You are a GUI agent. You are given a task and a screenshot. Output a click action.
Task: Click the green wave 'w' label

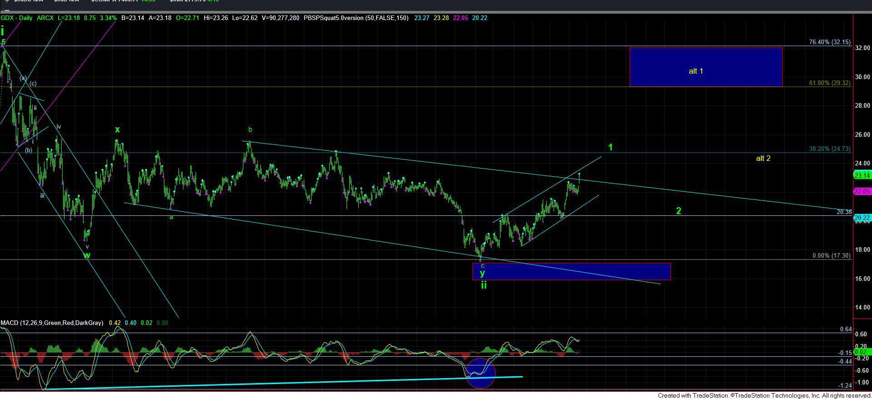click(x=87, y=255)
